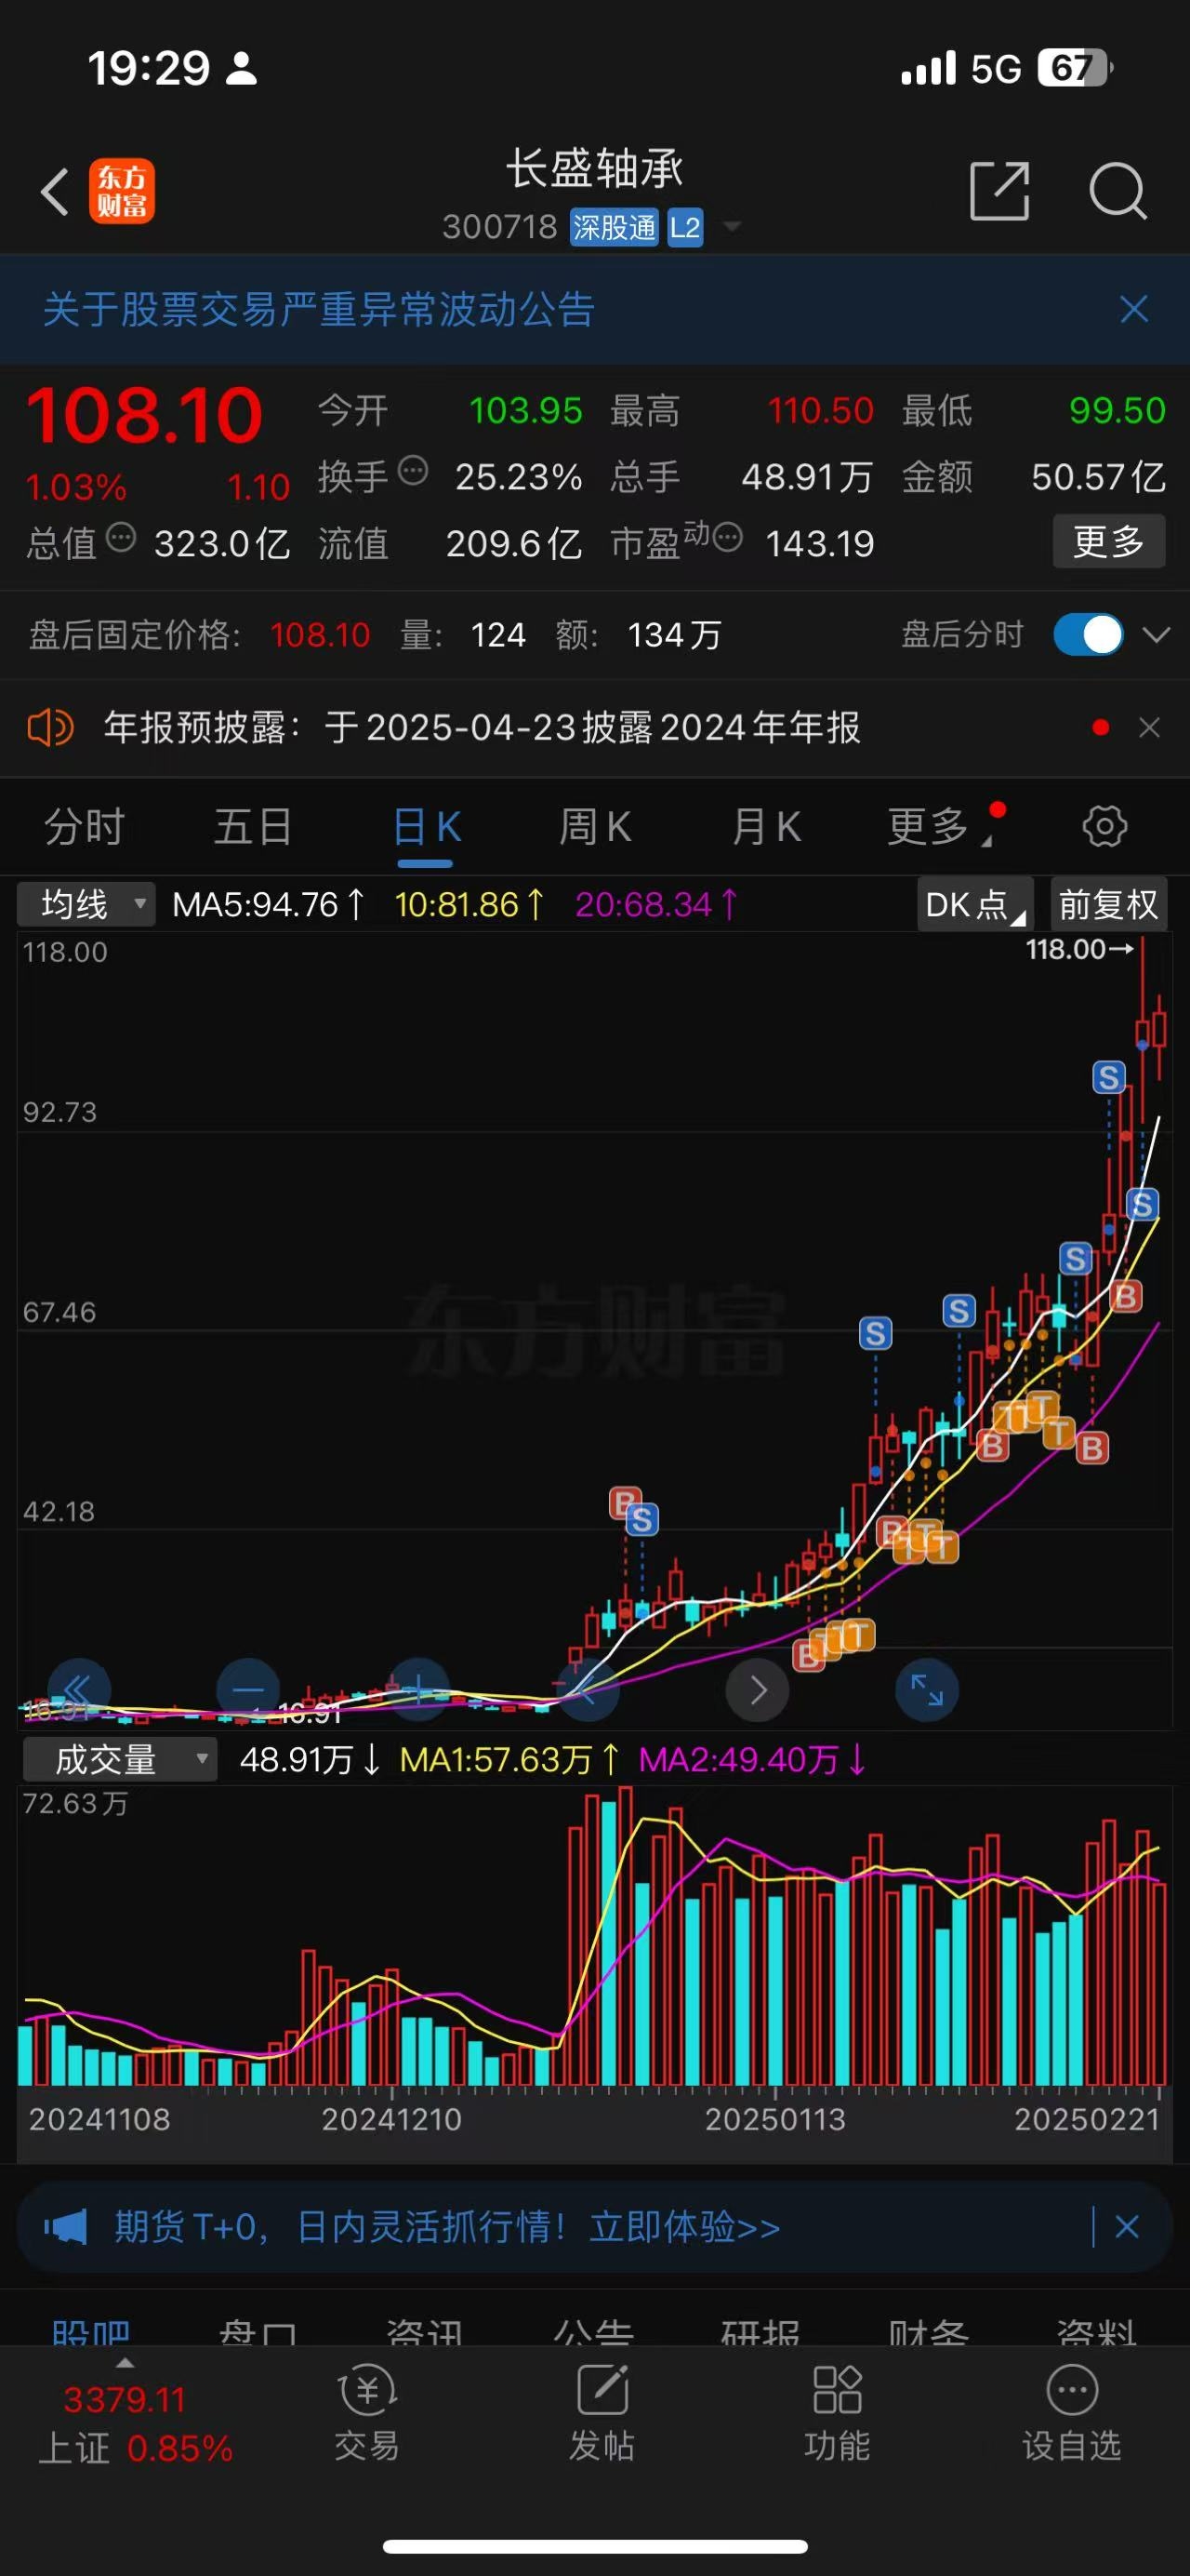Switch to the 周K tab
This screenshot has height=2576, width=1190.
tap(594, 827)
